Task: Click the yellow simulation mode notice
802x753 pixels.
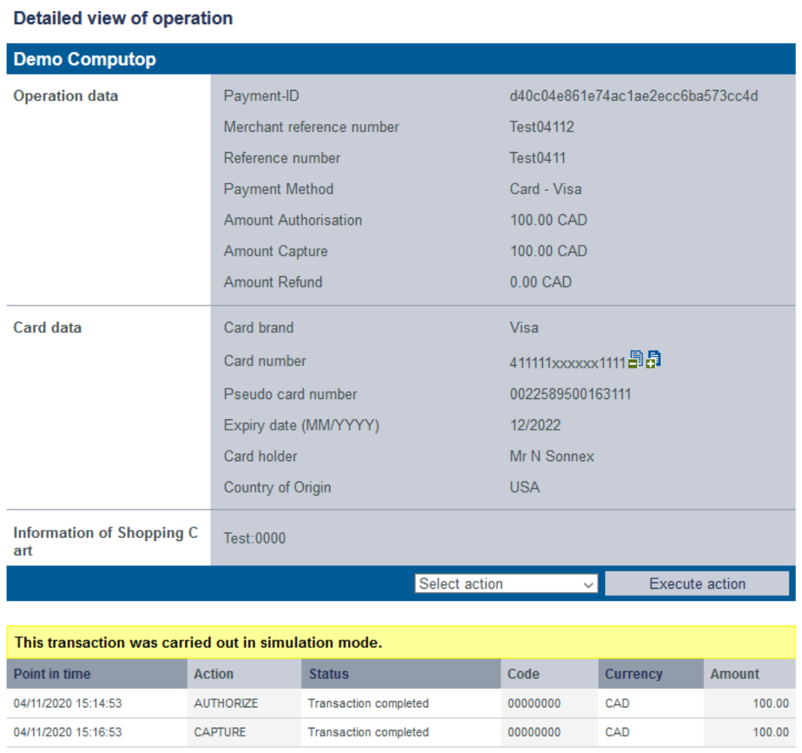Action: pos(401,643)
